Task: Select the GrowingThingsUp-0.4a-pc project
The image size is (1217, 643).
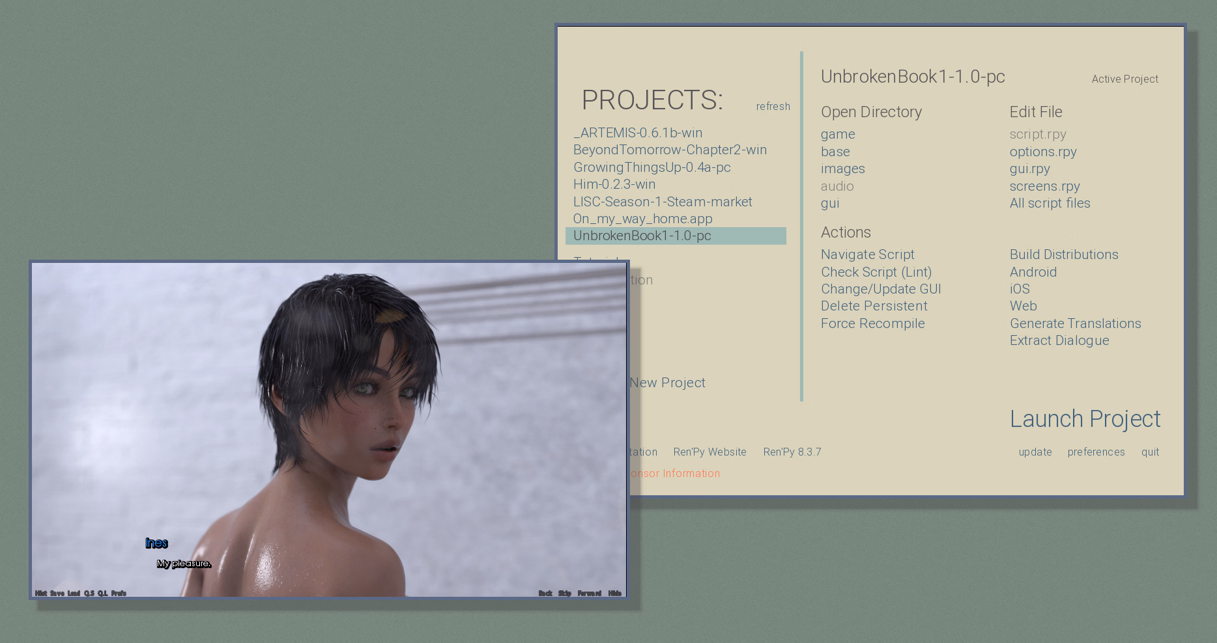Action: click(651, 167)
